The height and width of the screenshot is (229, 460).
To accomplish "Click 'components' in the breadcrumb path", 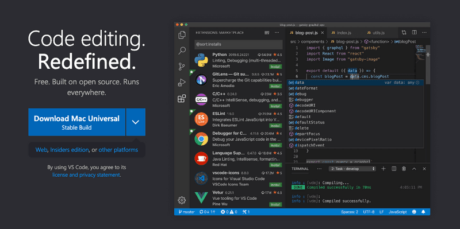I will tap(313, 41).
